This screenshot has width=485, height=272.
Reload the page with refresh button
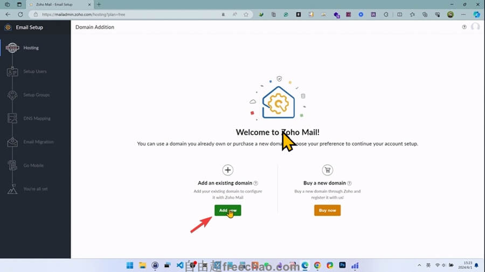pyautogui.click(x=19, y=15)
